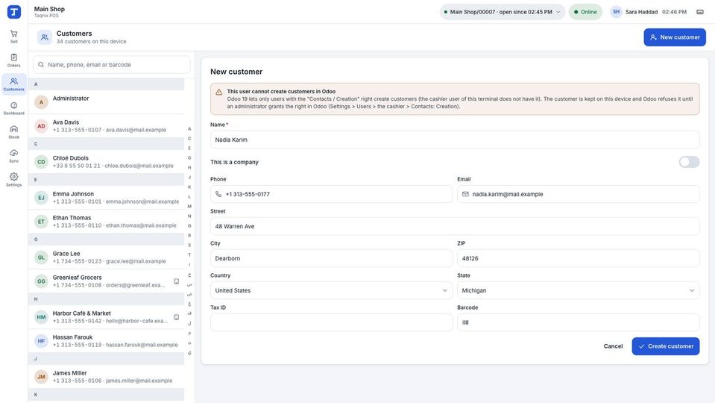Click the phone icon in Phone field
This screenshot has width=715, height=403.
coord(218,194)
